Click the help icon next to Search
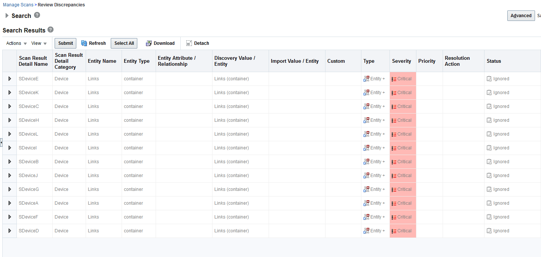This screenshot has width=541, height=257. pyautogui.click(x=37, y=15)
